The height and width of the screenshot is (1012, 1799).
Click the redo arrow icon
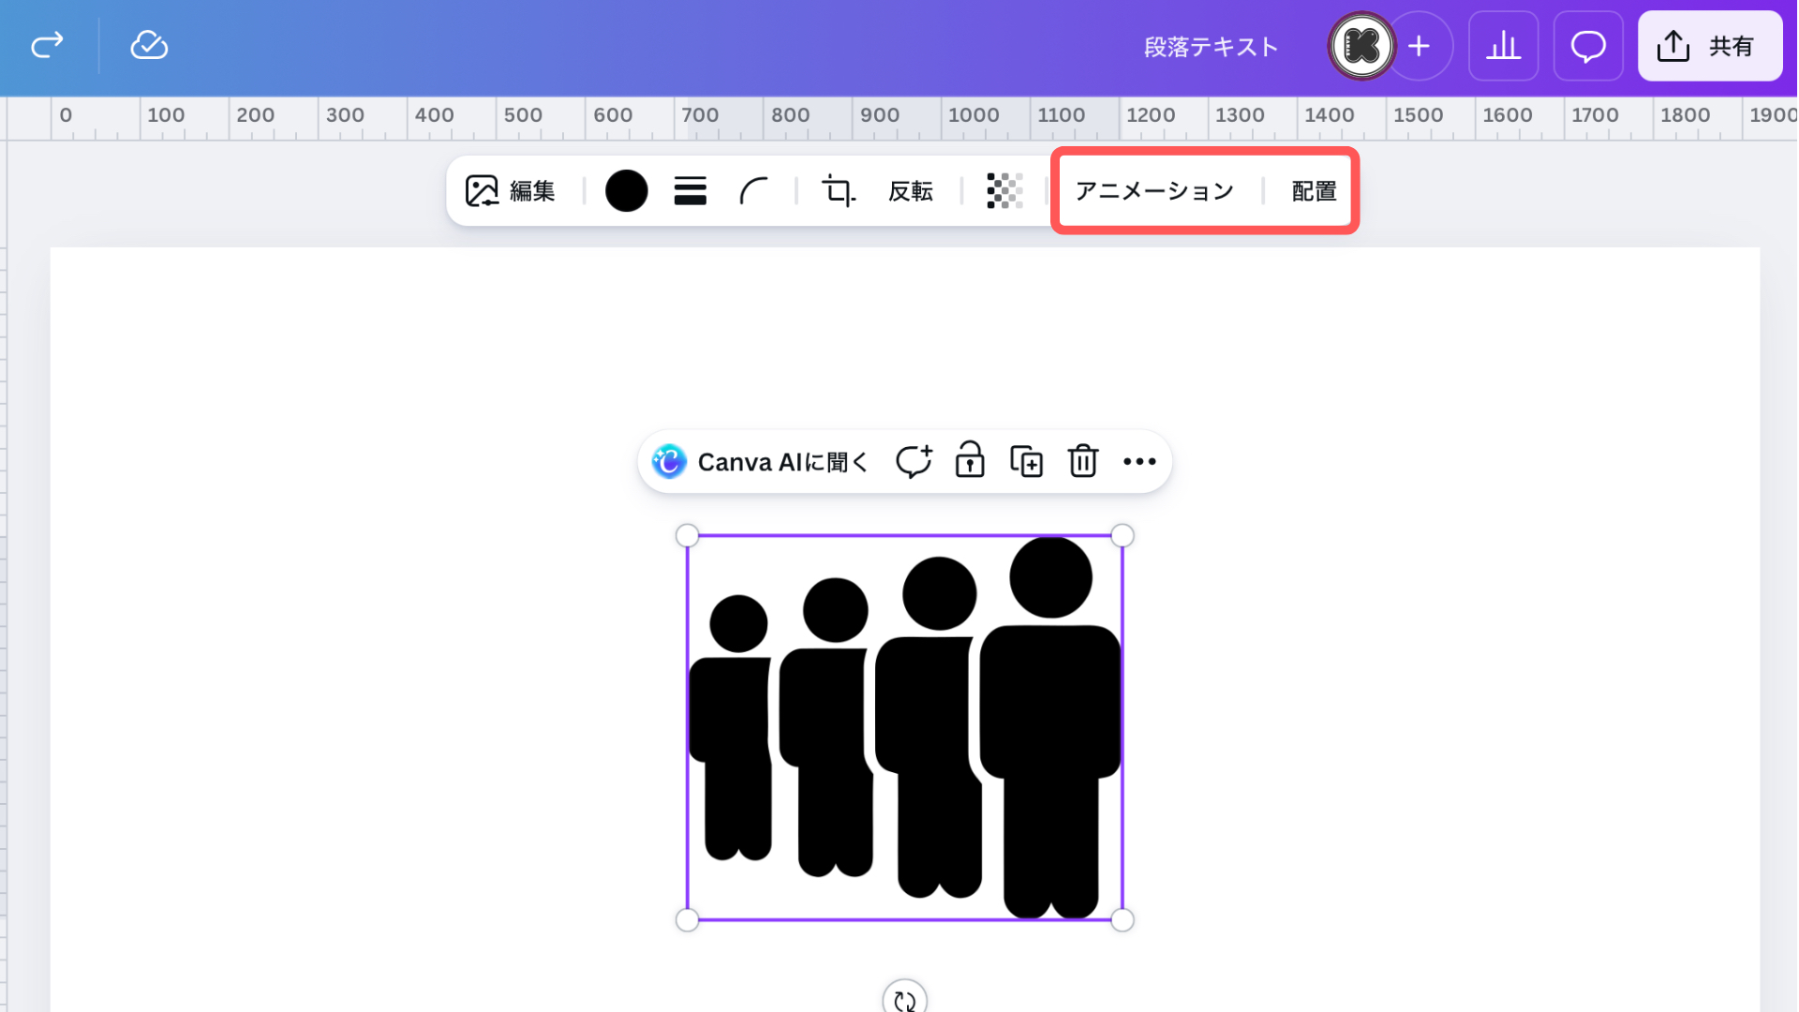(x=47, y=45)
